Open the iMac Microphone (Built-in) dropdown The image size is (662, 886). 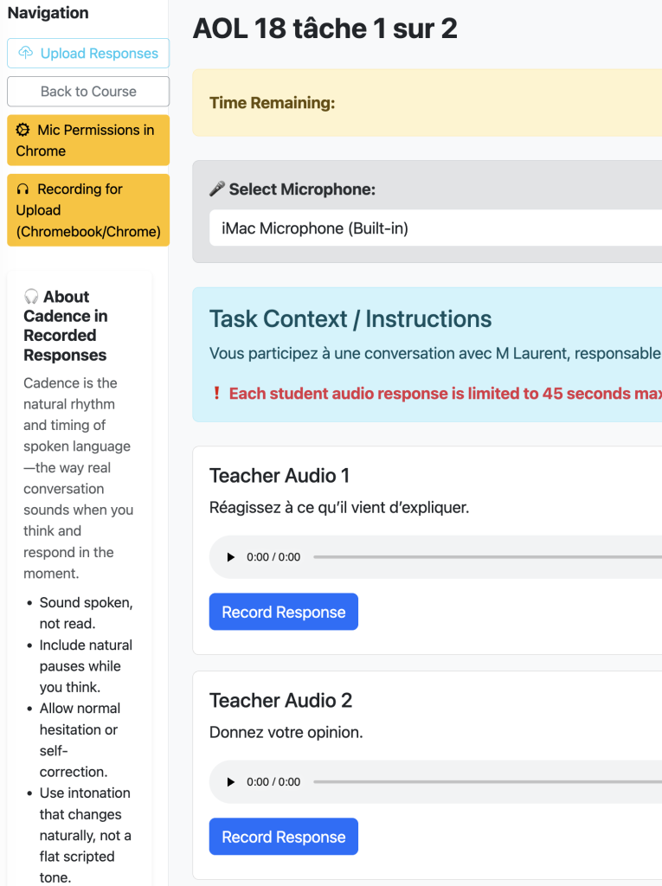point(433,228)
